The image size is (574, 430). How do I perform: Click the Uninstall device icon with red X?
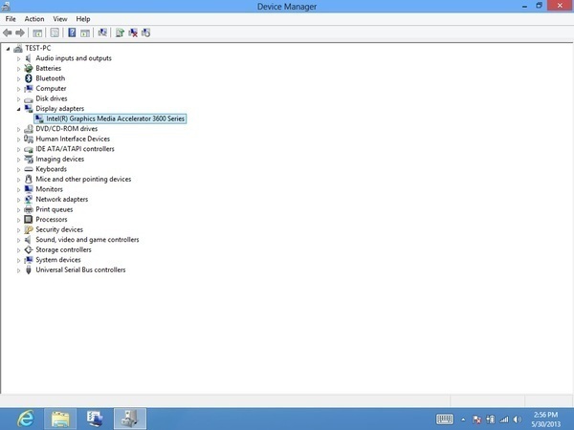[133, 32]
